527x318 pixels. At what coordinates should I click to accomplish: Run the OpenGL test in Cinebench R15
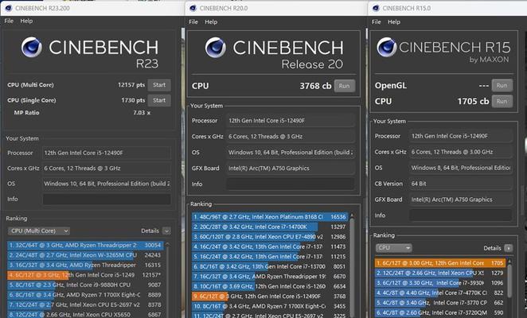click(502, 85)
